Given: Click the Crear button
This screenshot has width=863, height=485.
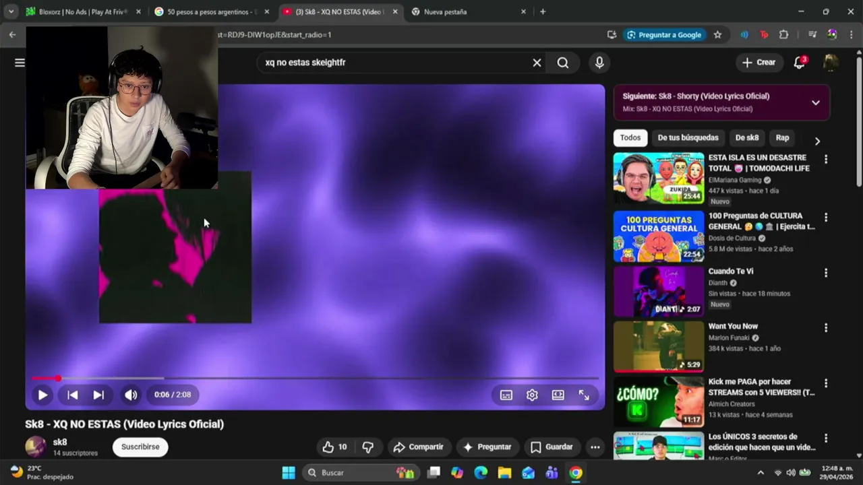Looking at the screenshot, I should tap(759, 62).
